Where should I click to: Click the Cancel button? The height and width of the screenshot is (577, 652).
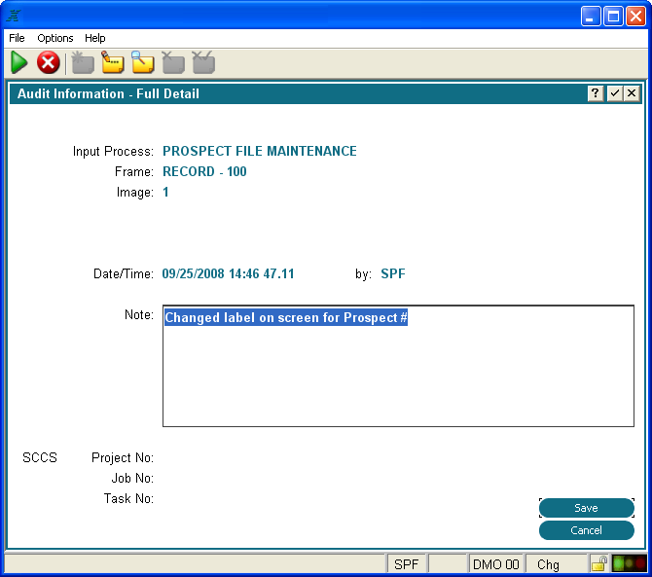[586, 530]
